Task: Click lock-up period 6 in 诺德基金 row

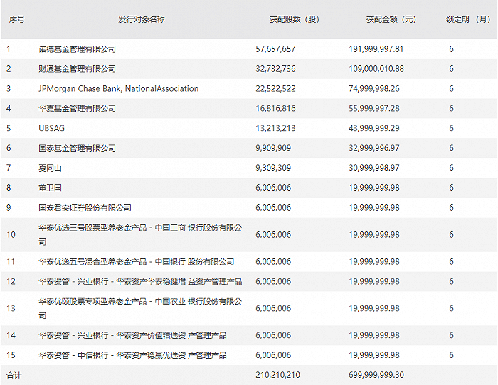Action: pyautogui.click(x=451, y=49)
